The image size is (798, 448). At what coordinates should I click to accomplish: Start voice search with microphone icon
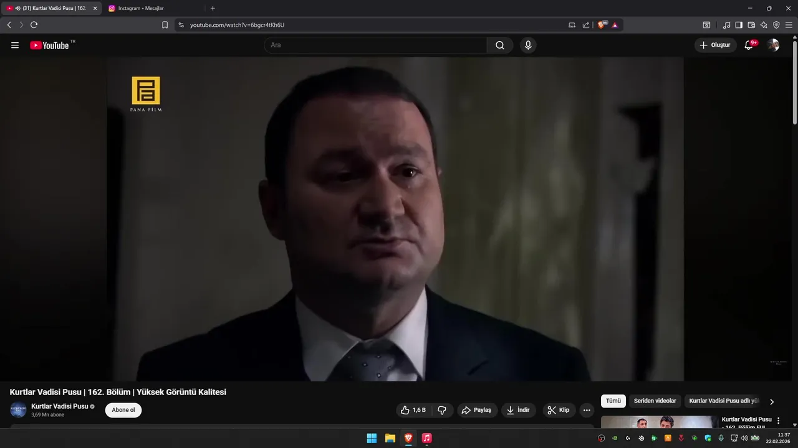(528, 45)
